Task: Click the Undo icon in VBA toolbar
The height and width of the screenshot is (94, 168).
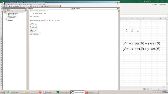Action: [20, 6]
